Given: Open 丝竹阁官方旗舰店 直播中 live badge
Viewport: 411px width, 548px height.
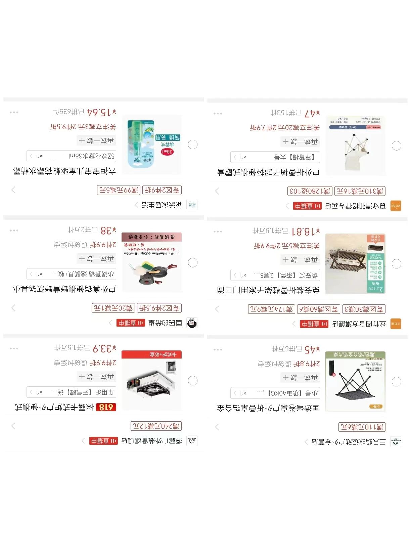Looking at the screenshot, I should (314, 324).
